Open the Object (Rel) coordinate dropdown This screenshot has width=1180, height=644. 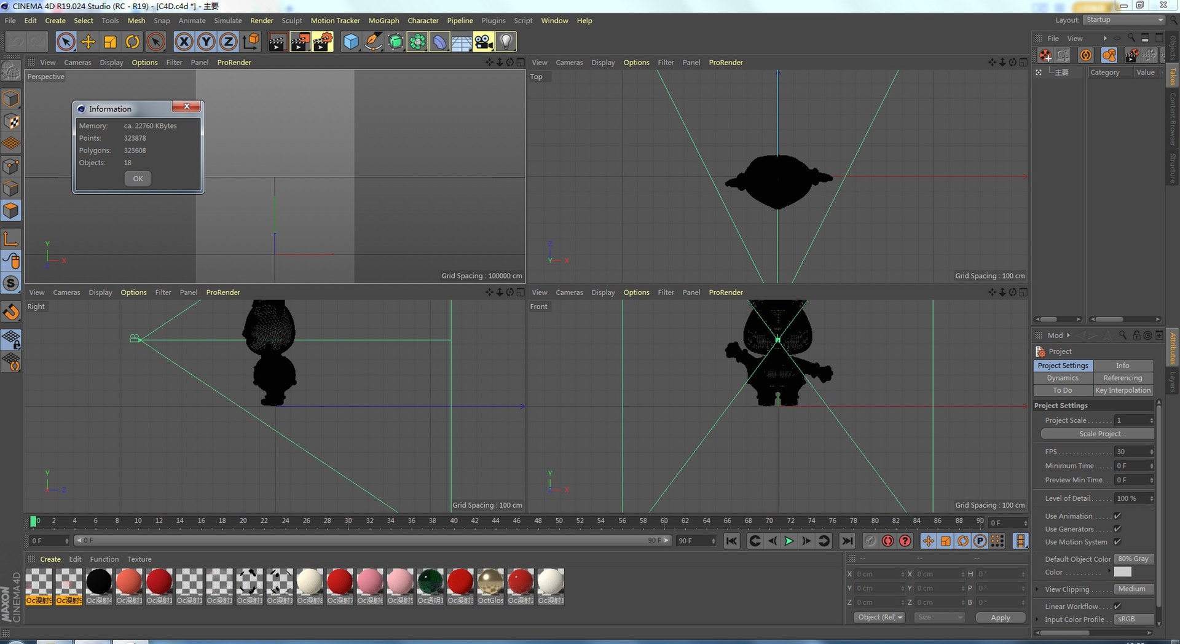click(879, 618)
